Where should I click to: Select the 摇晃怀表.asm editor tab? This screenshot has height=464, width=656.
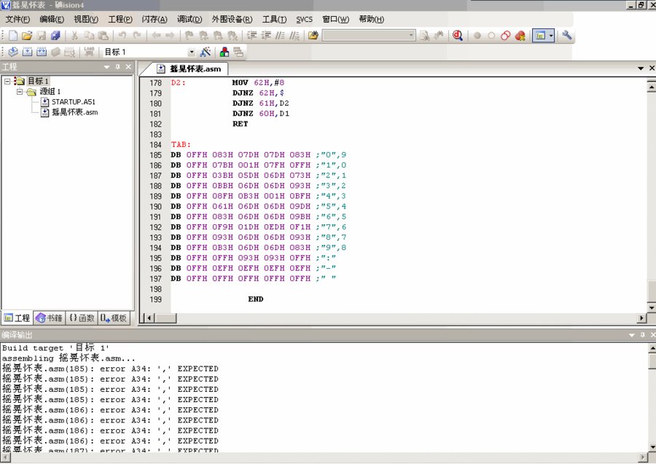[x=192, y=68]
